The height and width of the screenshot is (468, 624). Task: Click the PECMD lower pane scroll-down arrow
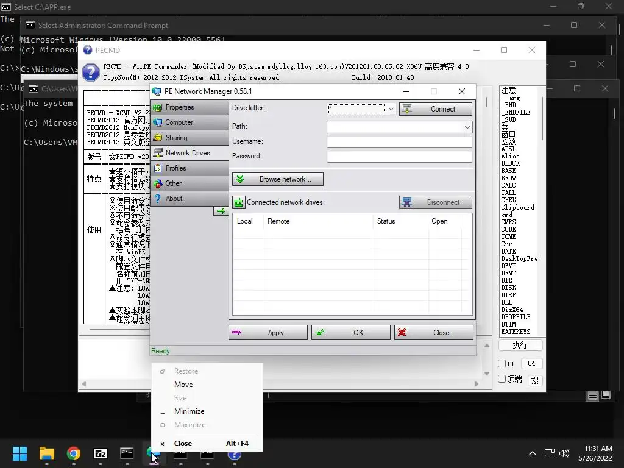point(487,374)
